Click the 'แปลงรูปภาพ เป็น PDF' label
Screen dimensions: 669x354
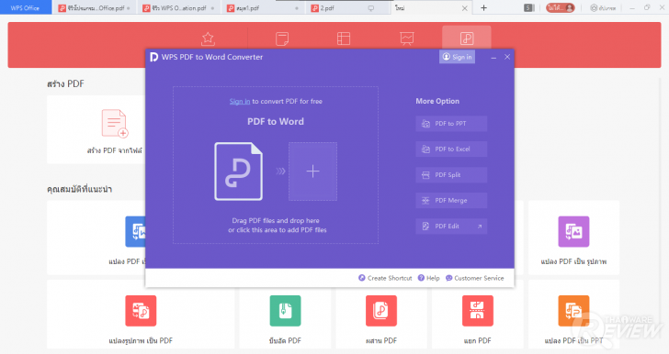(x=141, y=341)
